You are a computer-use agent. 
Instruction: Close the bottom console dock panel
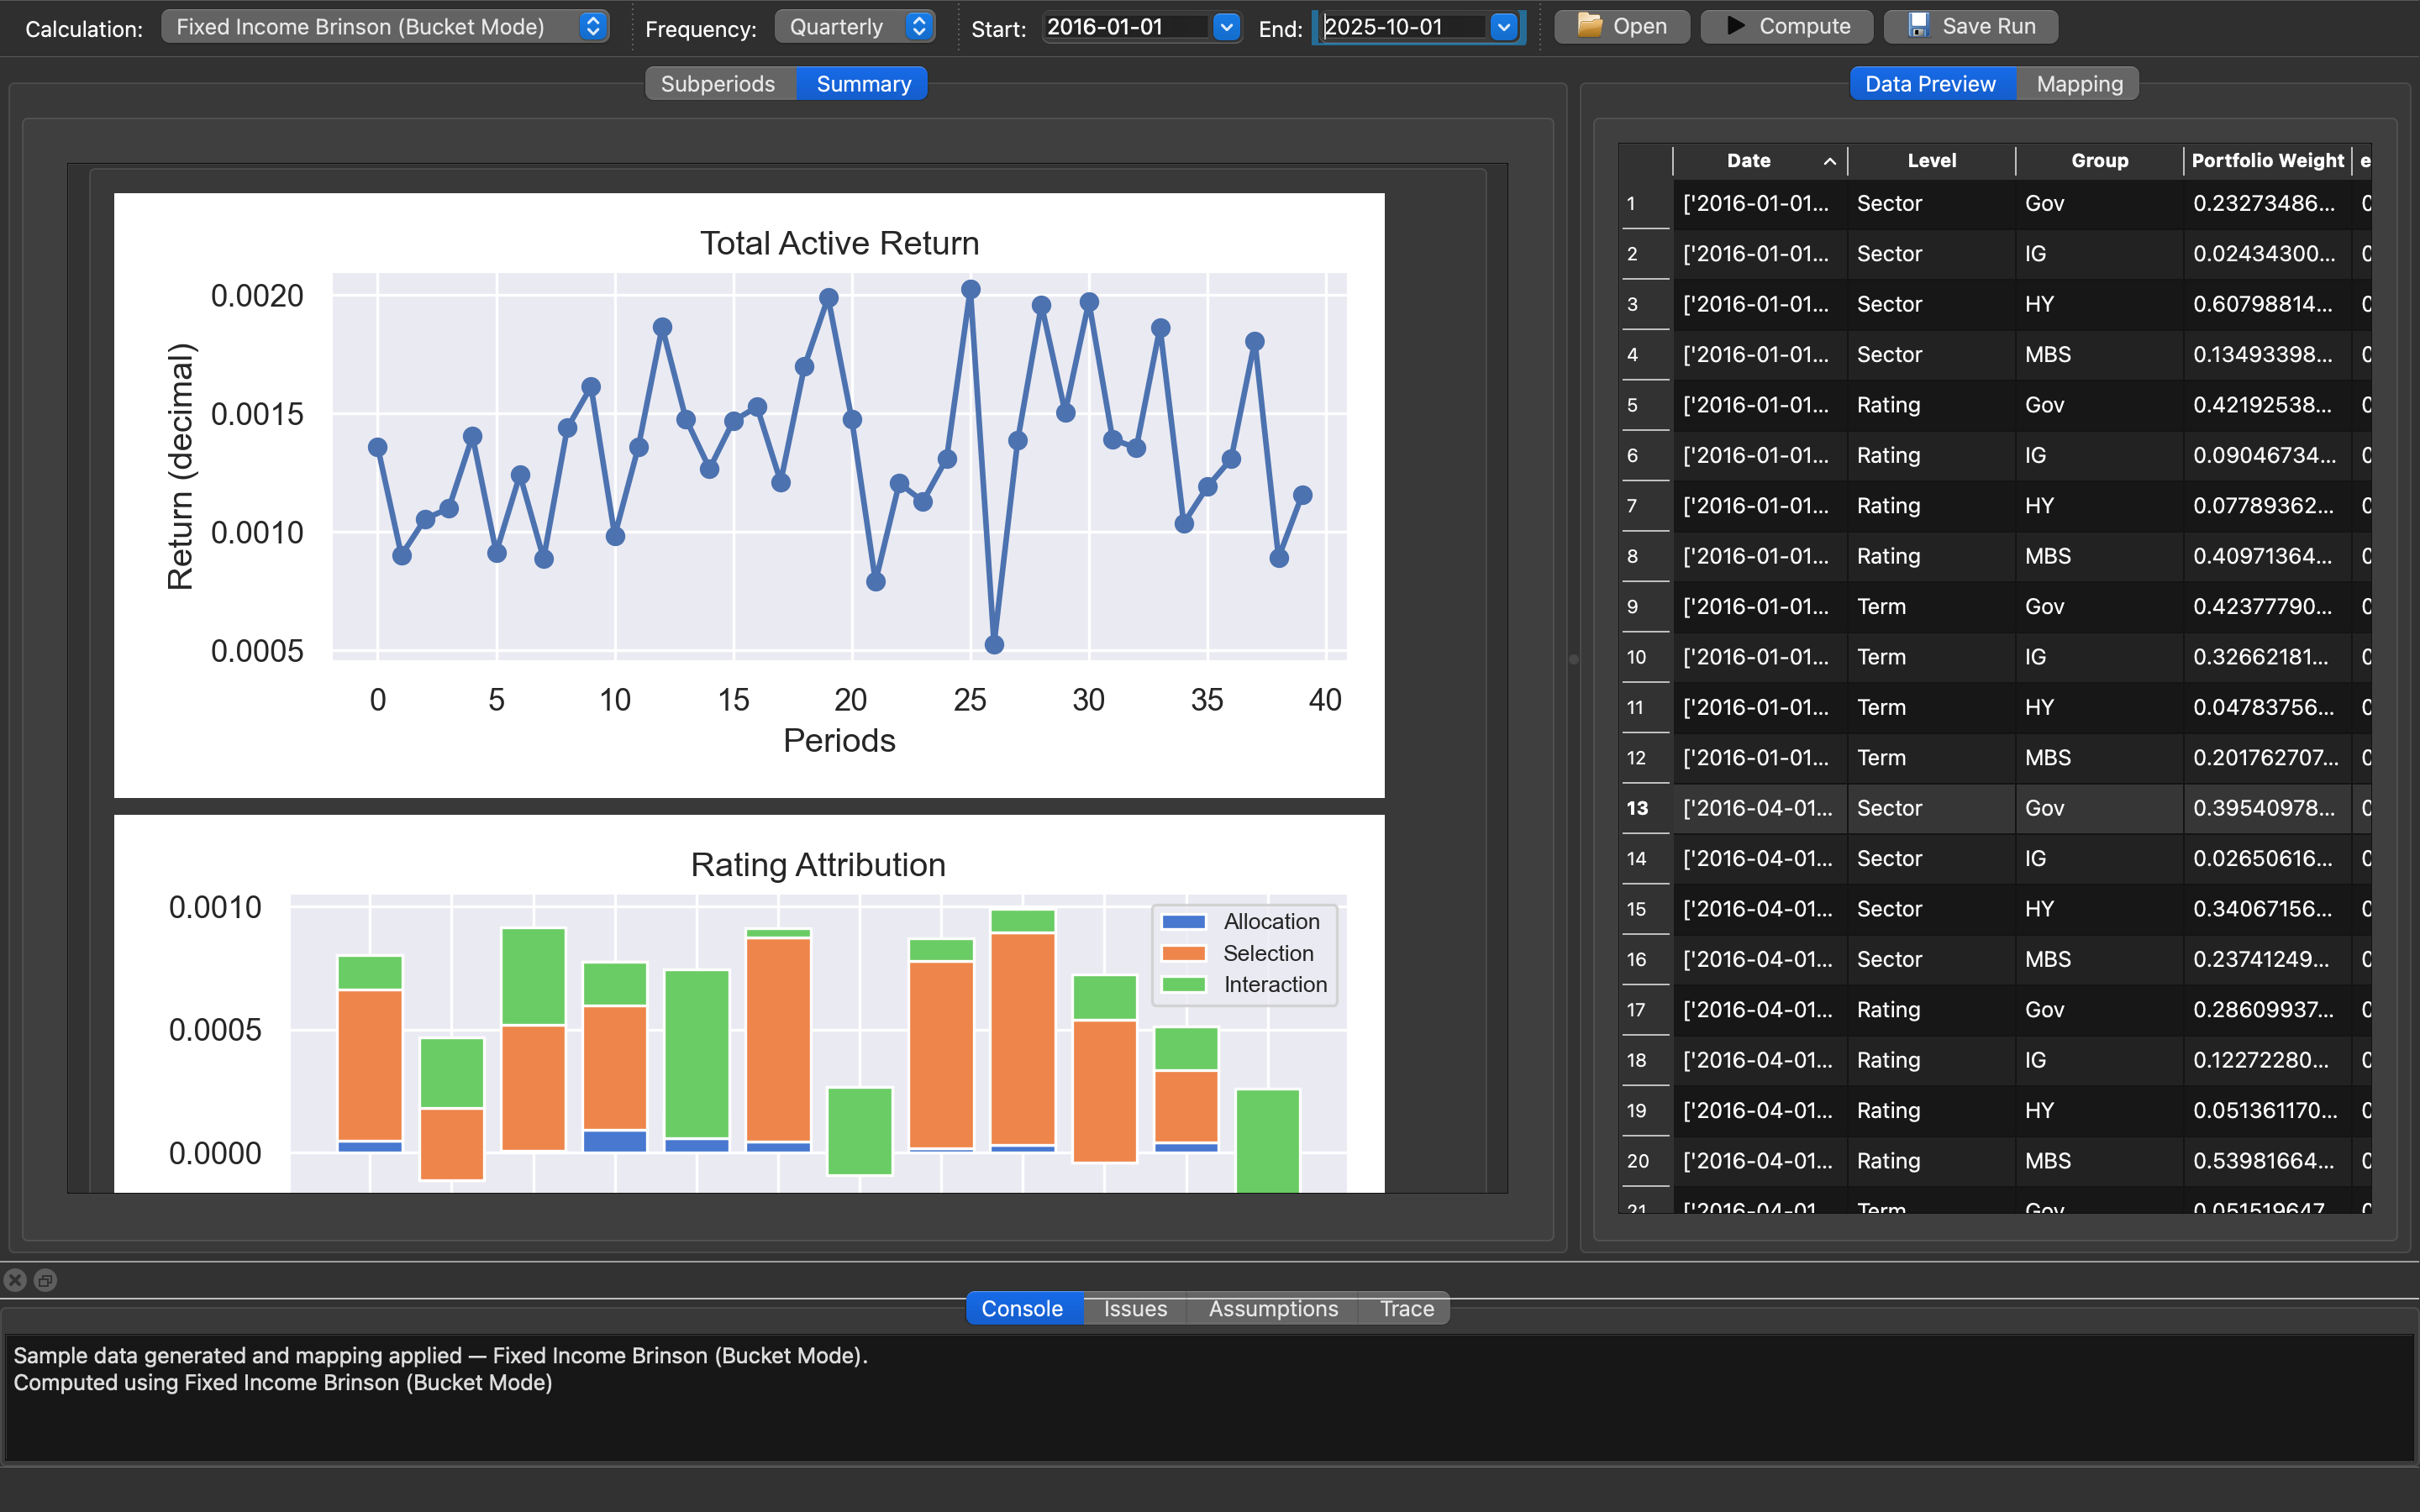[x=15, y=1280]
